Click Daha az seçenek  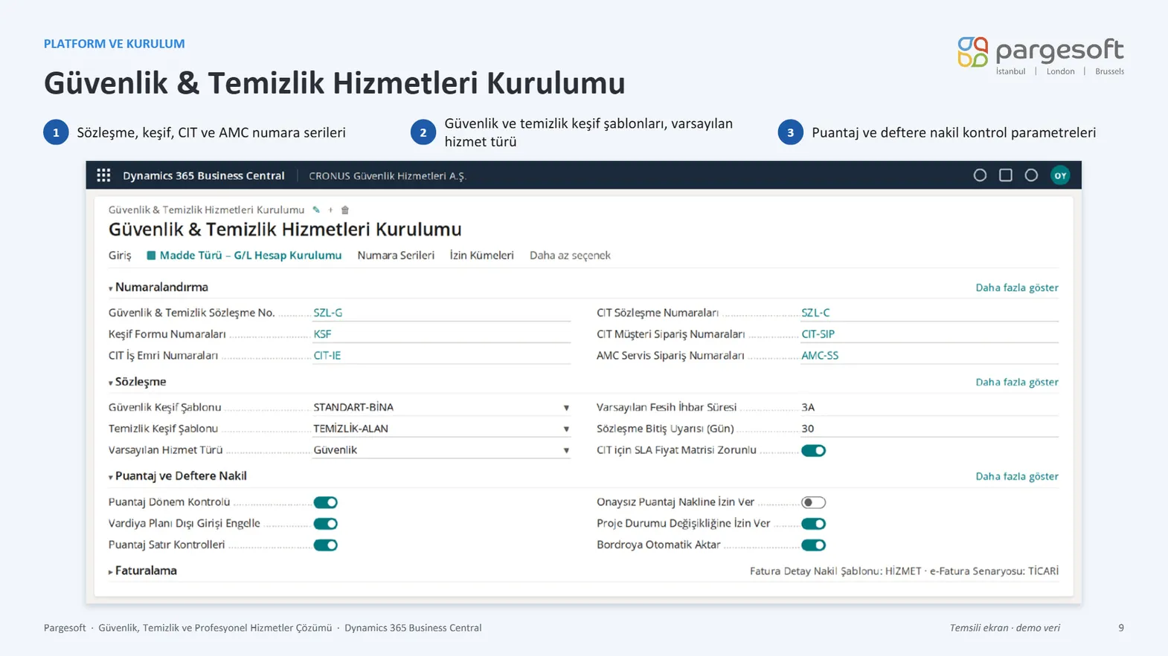click(x=570, y=256)
